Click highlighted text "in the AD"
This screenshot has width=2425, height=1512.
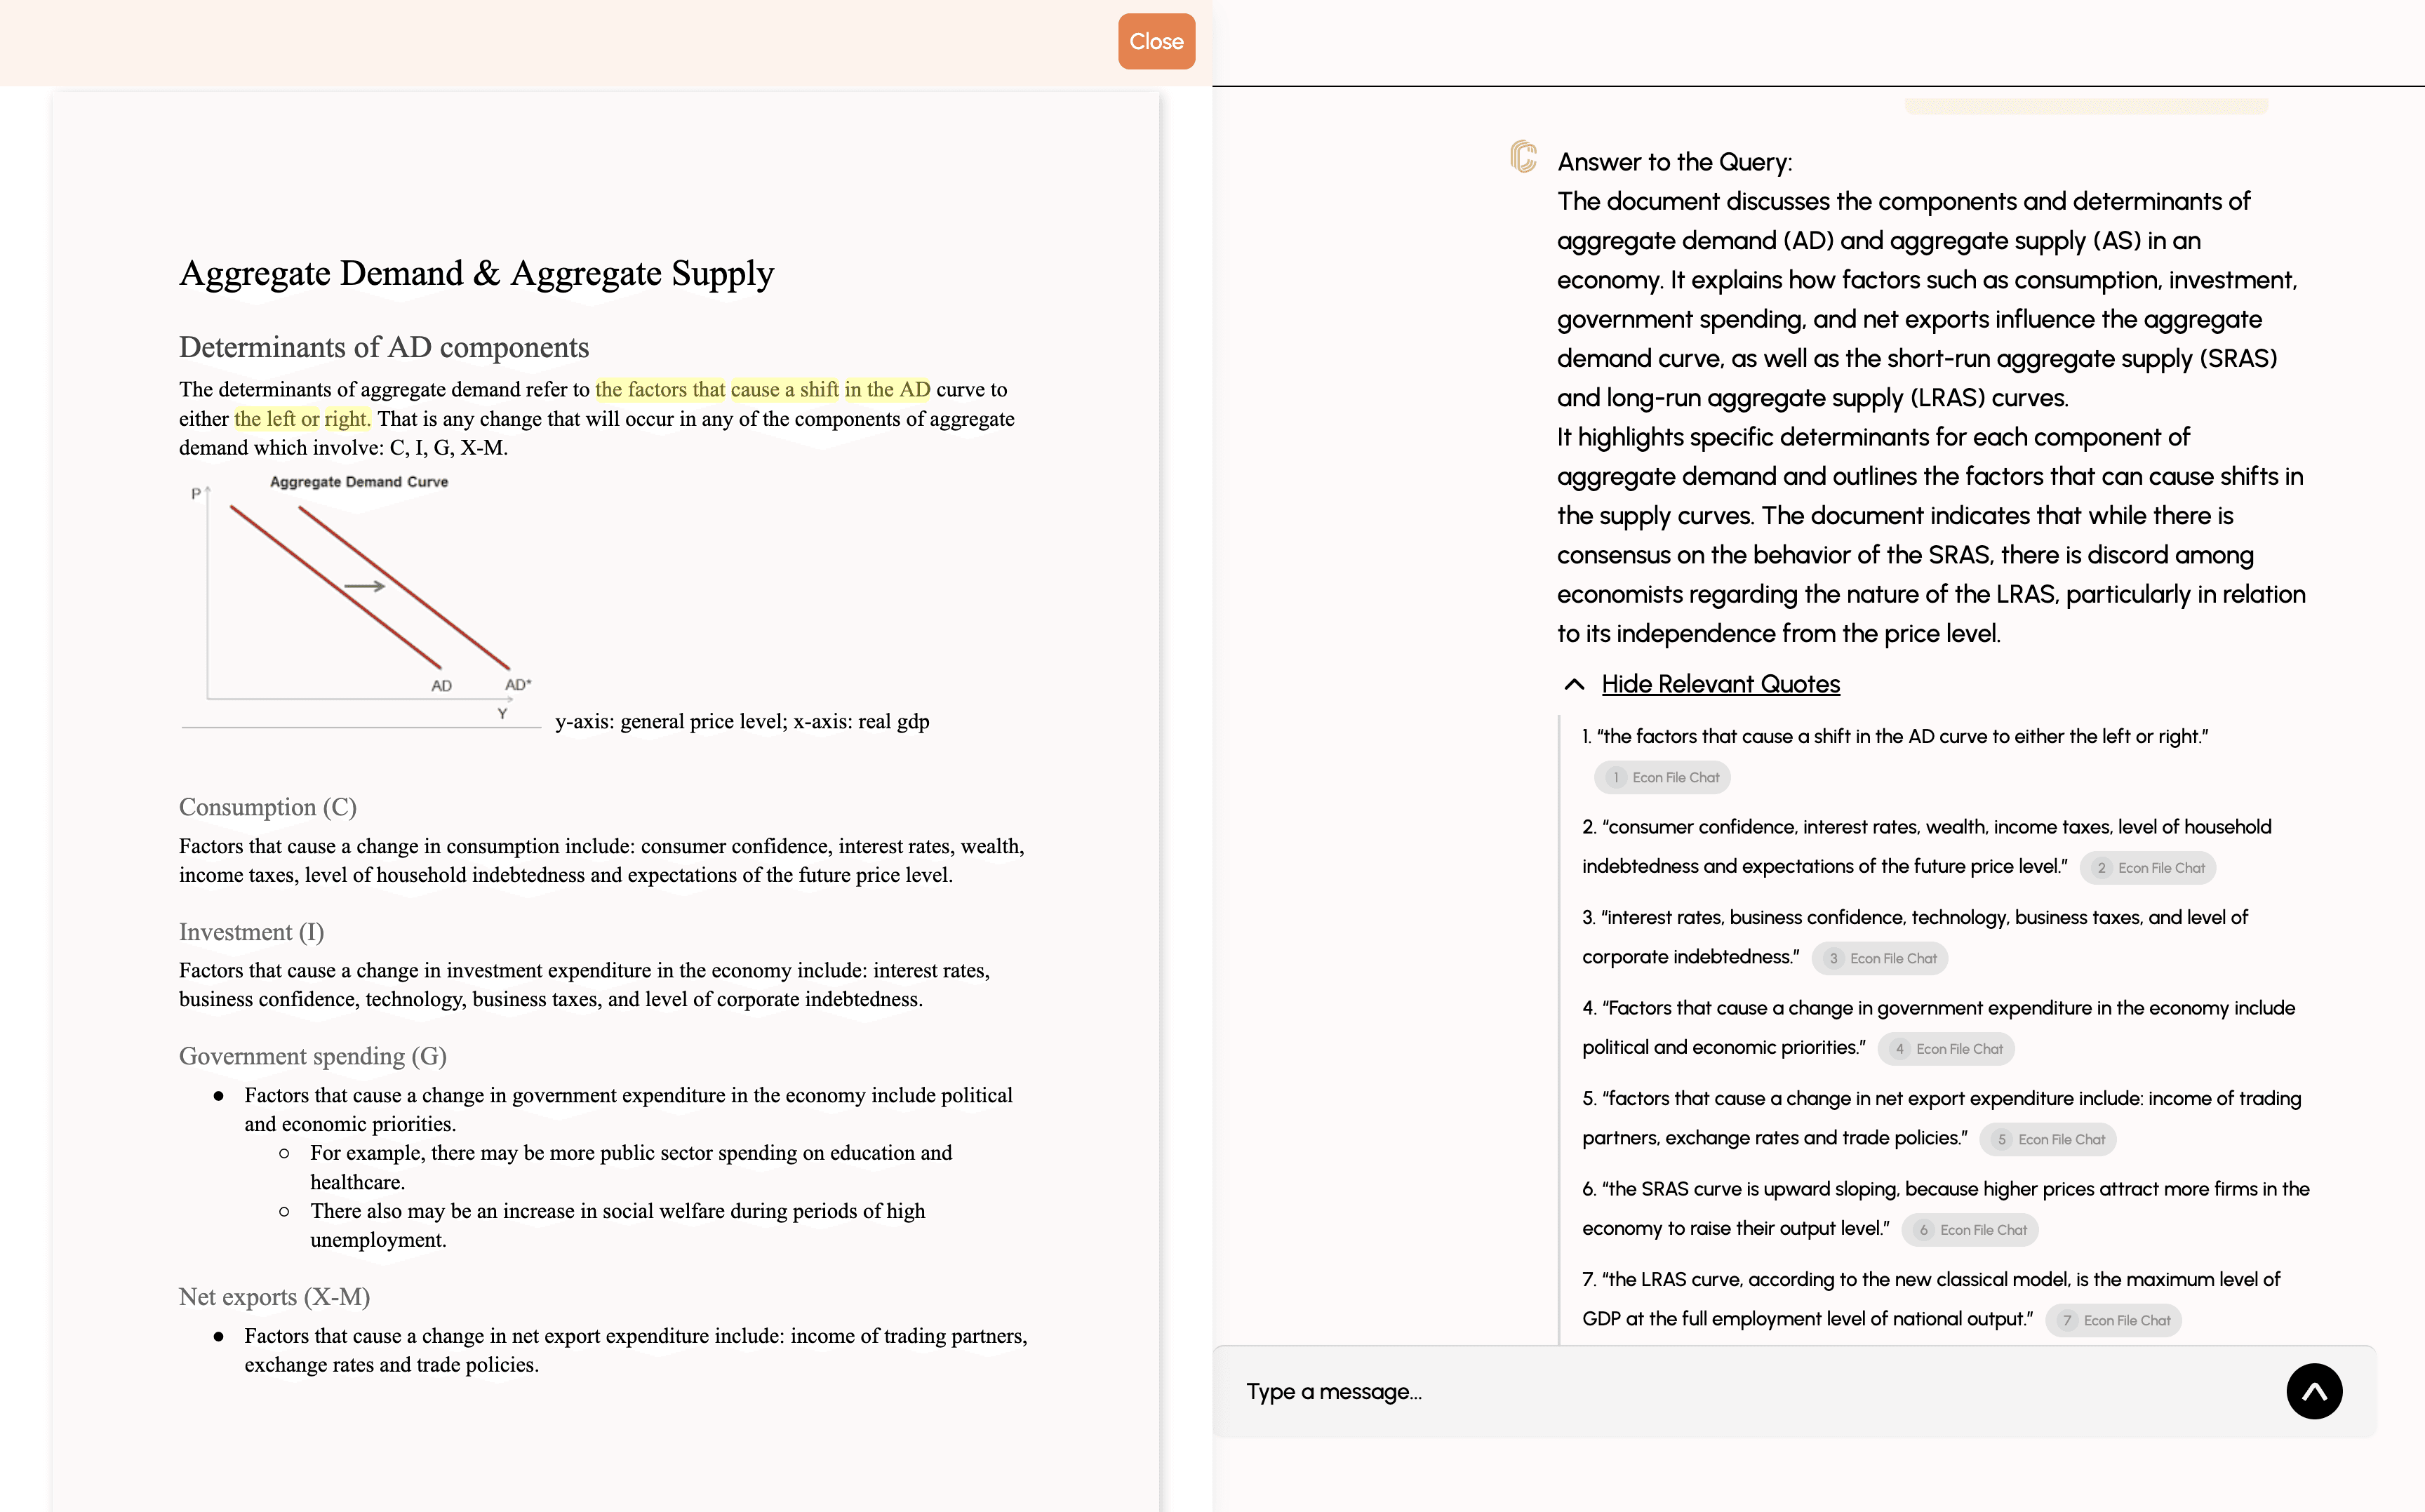click(887, 389)
